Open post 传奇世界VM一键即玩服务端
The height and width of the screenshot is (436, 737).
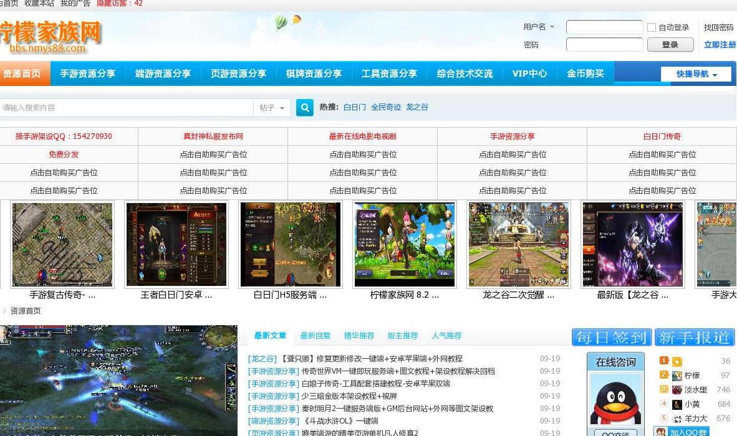pyautogui.click(x=398, y=371)
